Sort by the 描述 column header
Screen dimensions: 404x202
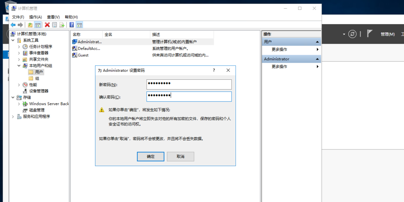click(x=182, y=34)
